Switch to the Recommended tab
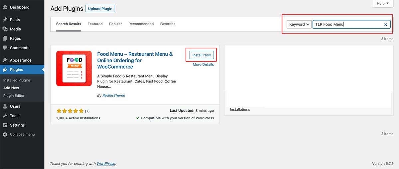Screen dimensions: 399x169 pyautogui.click(x=141, y=24)
